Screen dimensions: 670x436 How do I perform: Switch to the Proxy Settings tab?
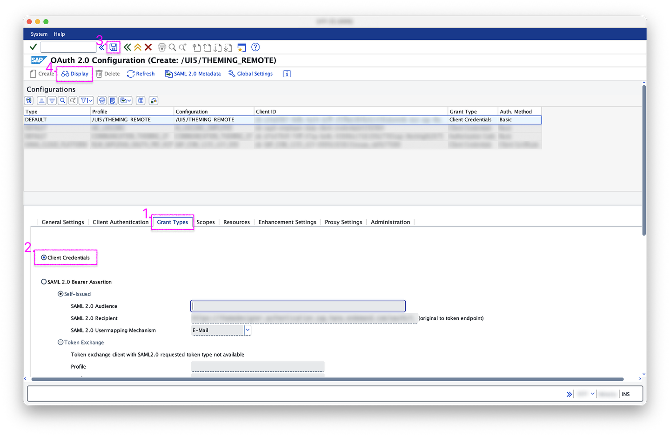coord(343,222)
